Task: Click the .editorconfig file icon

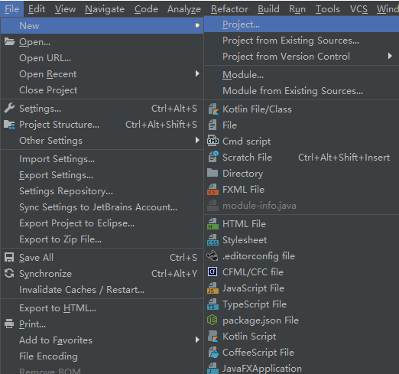Action: (212, 255)
